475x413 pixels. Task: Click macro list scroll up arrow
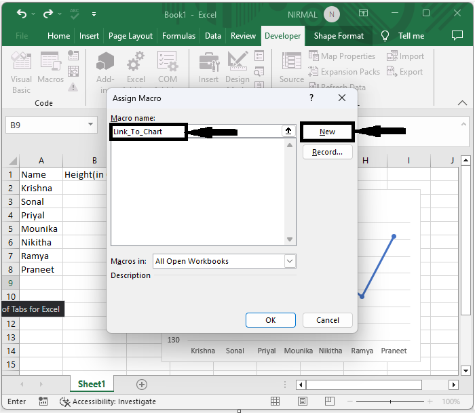(x=290, y=145)
